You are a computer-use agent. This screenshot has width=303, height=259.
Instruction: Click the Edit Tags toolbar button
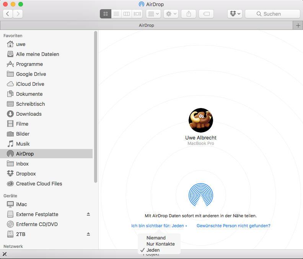tap(206, 14)
